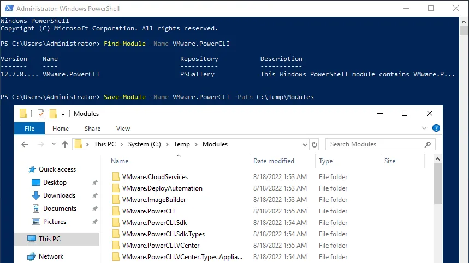Screen dimensions: 469x263
Task: Click the PowerShell window icon in title bar
Action: pos(8,9)
